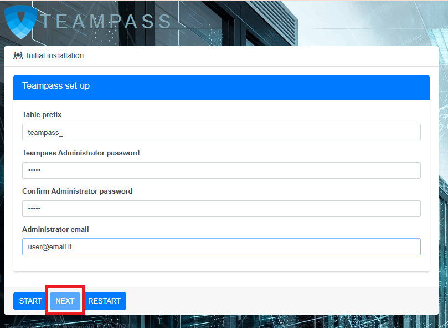
Task: Click the 'Teampass Administrator password' label
Action: (81, 153)
